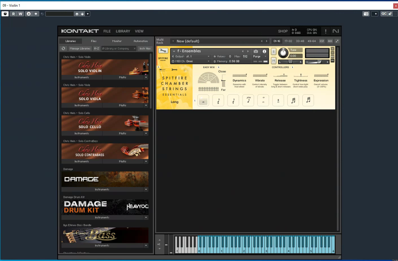
Task: Select the Long articulation whole-note icon
Action: pos(203,100)
